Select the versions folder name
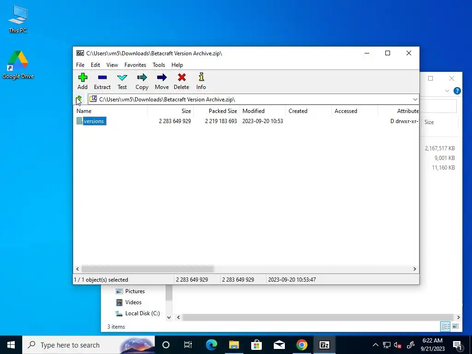 click(94, 121)
